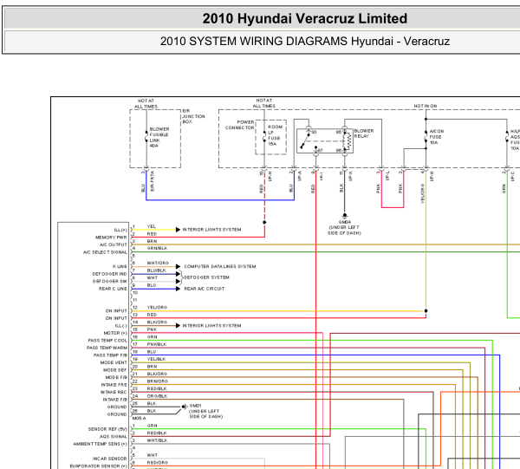Click the 'INCAR SENSOR' terminal label
The height and width of the screenshot is (469, 520).
[x=109, y=459]
